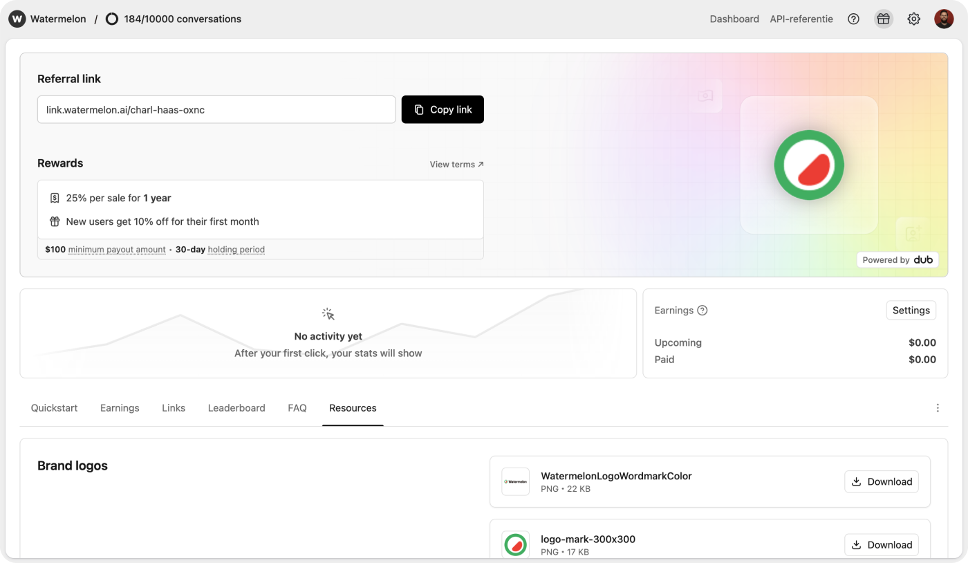The image size is (968, 563).
Task: Open the earnings Settings button
Action: coord(911,311)
